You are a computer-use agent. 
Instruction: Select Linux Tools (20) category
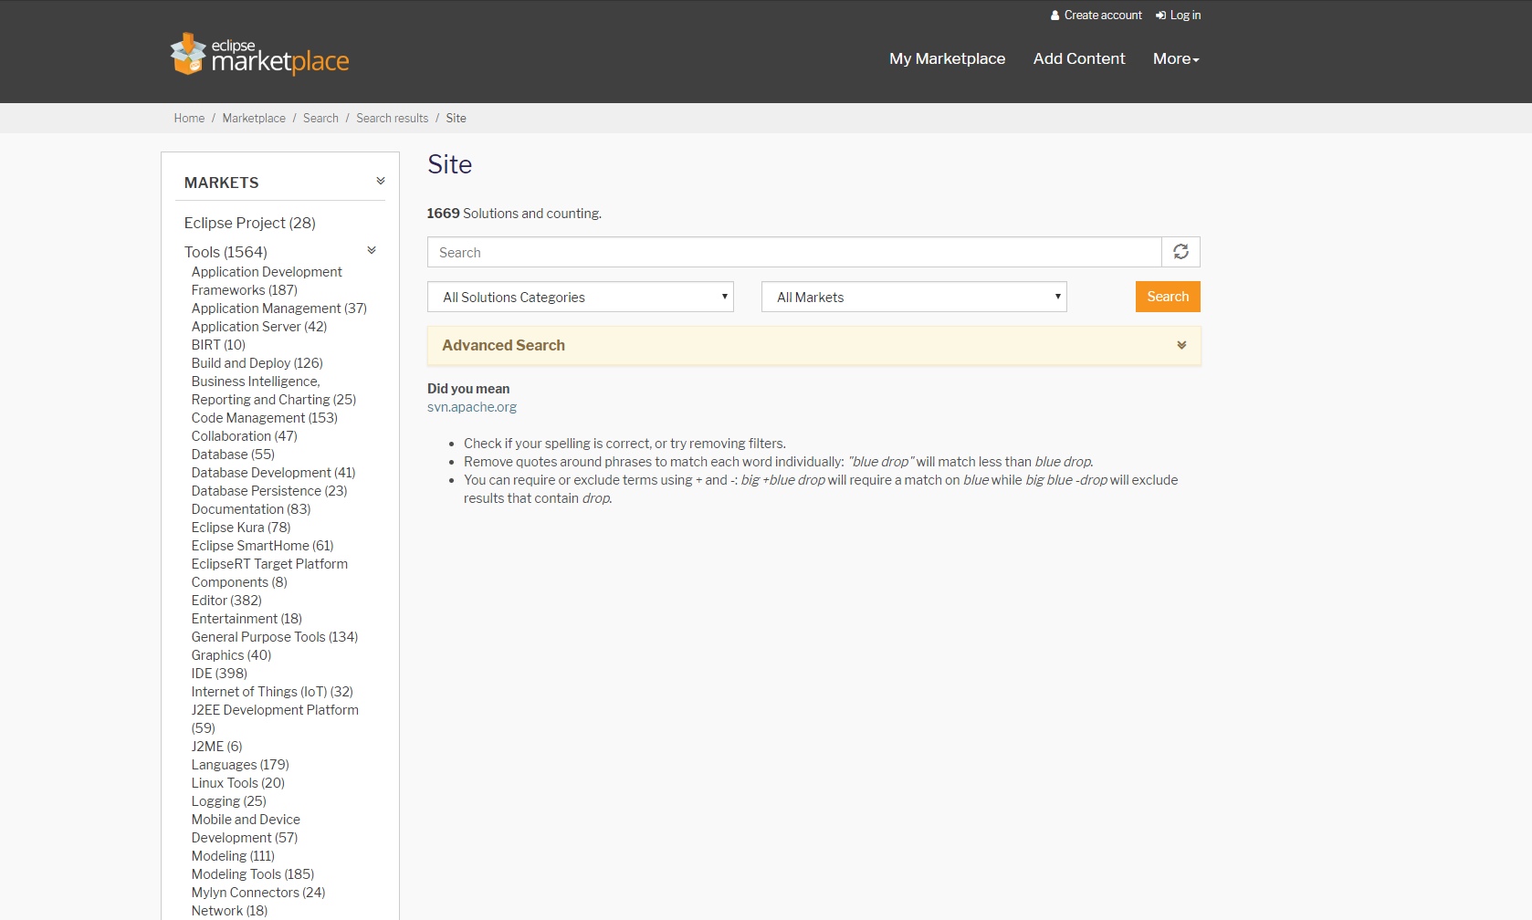pos(238,783)
